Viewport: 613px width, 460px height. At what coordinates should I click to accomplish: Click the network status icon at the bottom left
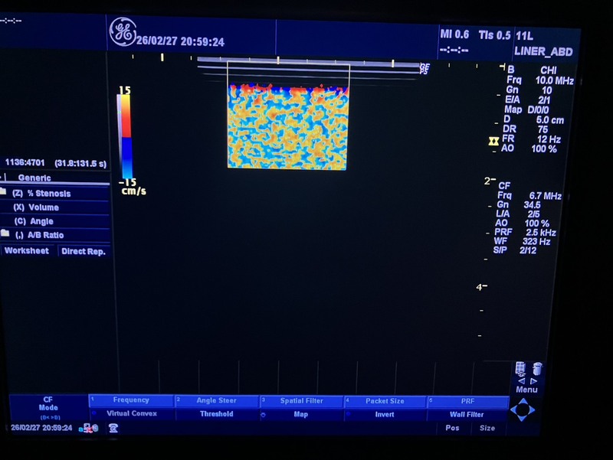pyautogui.click(x=90, y=428)
